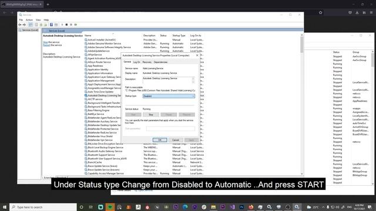This screenshot has height=211, width=376.
Task: Click the gear icon beside BranchCache
Action: coord(86,162)
